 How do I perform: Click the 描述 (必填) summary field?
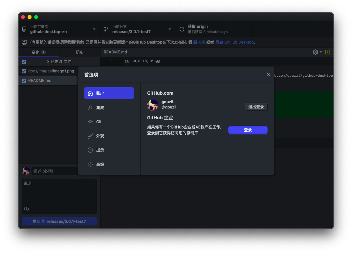pyautogui.click(x=55, y=171)
